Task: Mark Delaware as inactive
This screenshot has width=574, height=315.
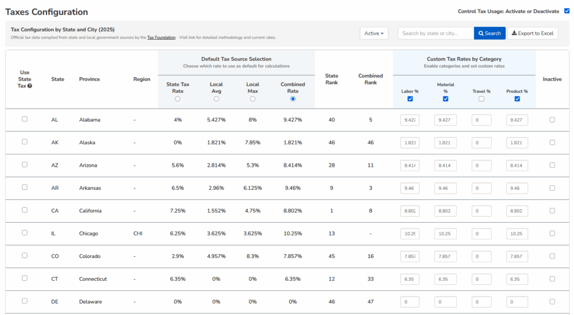Action: (552, 302)
